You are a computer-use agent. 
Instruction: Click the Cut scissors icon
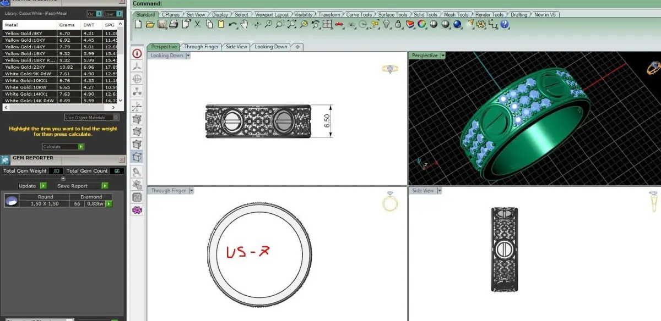(197, 24)
